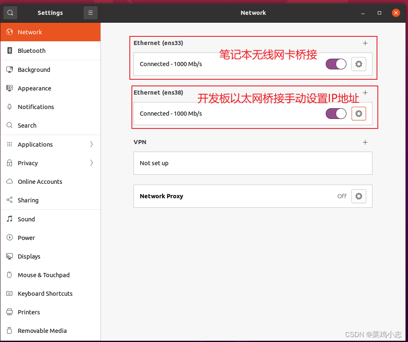Expand the Applications submenu chevron
This screenshot has width=408, height=342.
click(91, 144)
